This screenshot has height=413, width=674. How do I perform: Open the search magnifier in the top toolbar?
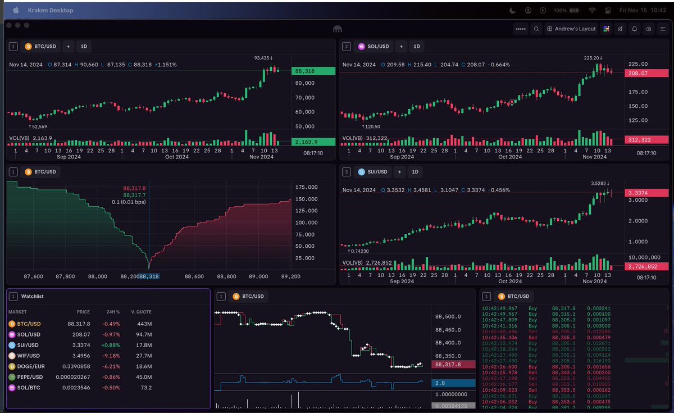(536, 29)
